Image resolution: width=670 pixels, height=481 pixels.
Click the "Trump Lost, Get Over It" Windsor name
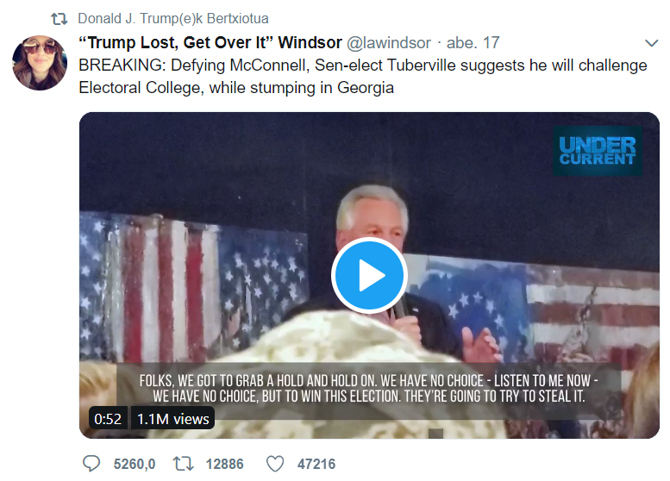pos(210,43)
